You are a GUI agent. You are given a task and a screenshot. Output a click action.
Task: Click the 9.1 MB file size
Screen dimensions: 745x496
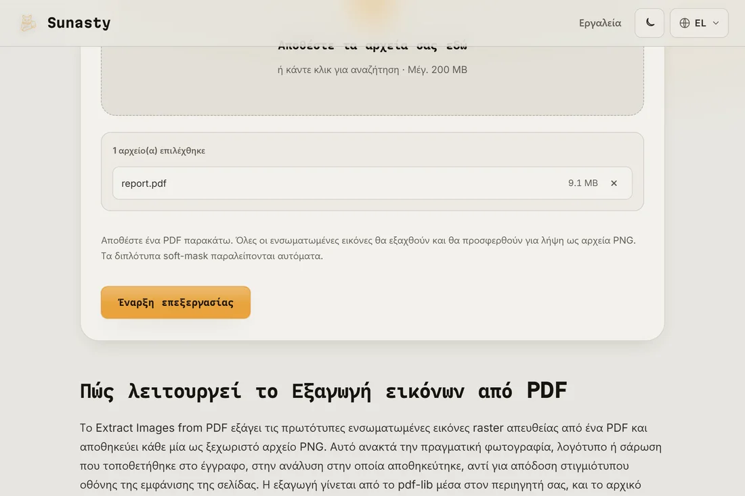[x=583, y=183]
